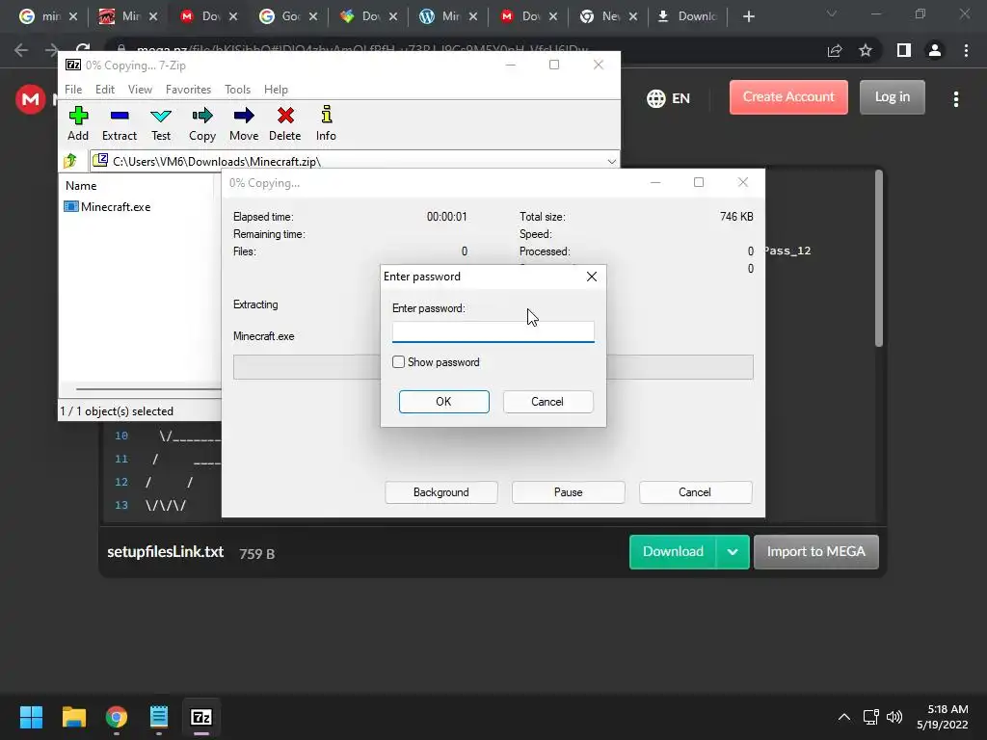
Task: Open File Explorer from taskbar
Action: point(73,717)
